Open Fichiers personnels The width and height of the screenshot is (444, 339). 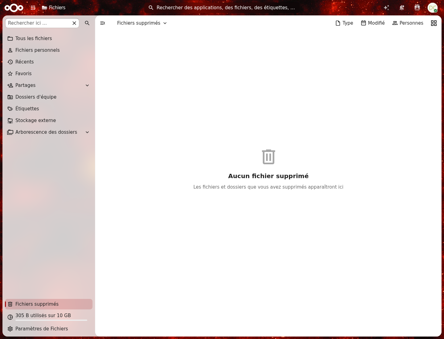tap(49, 50)
